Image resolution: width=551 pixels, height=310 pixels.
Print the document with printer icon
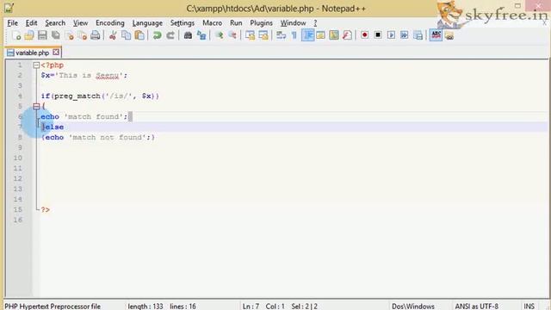(96, 35)
